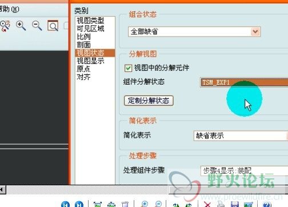Open the 缺省表示 simplified rep dropdown
This screenshot has width=288, height=207.
241,136
